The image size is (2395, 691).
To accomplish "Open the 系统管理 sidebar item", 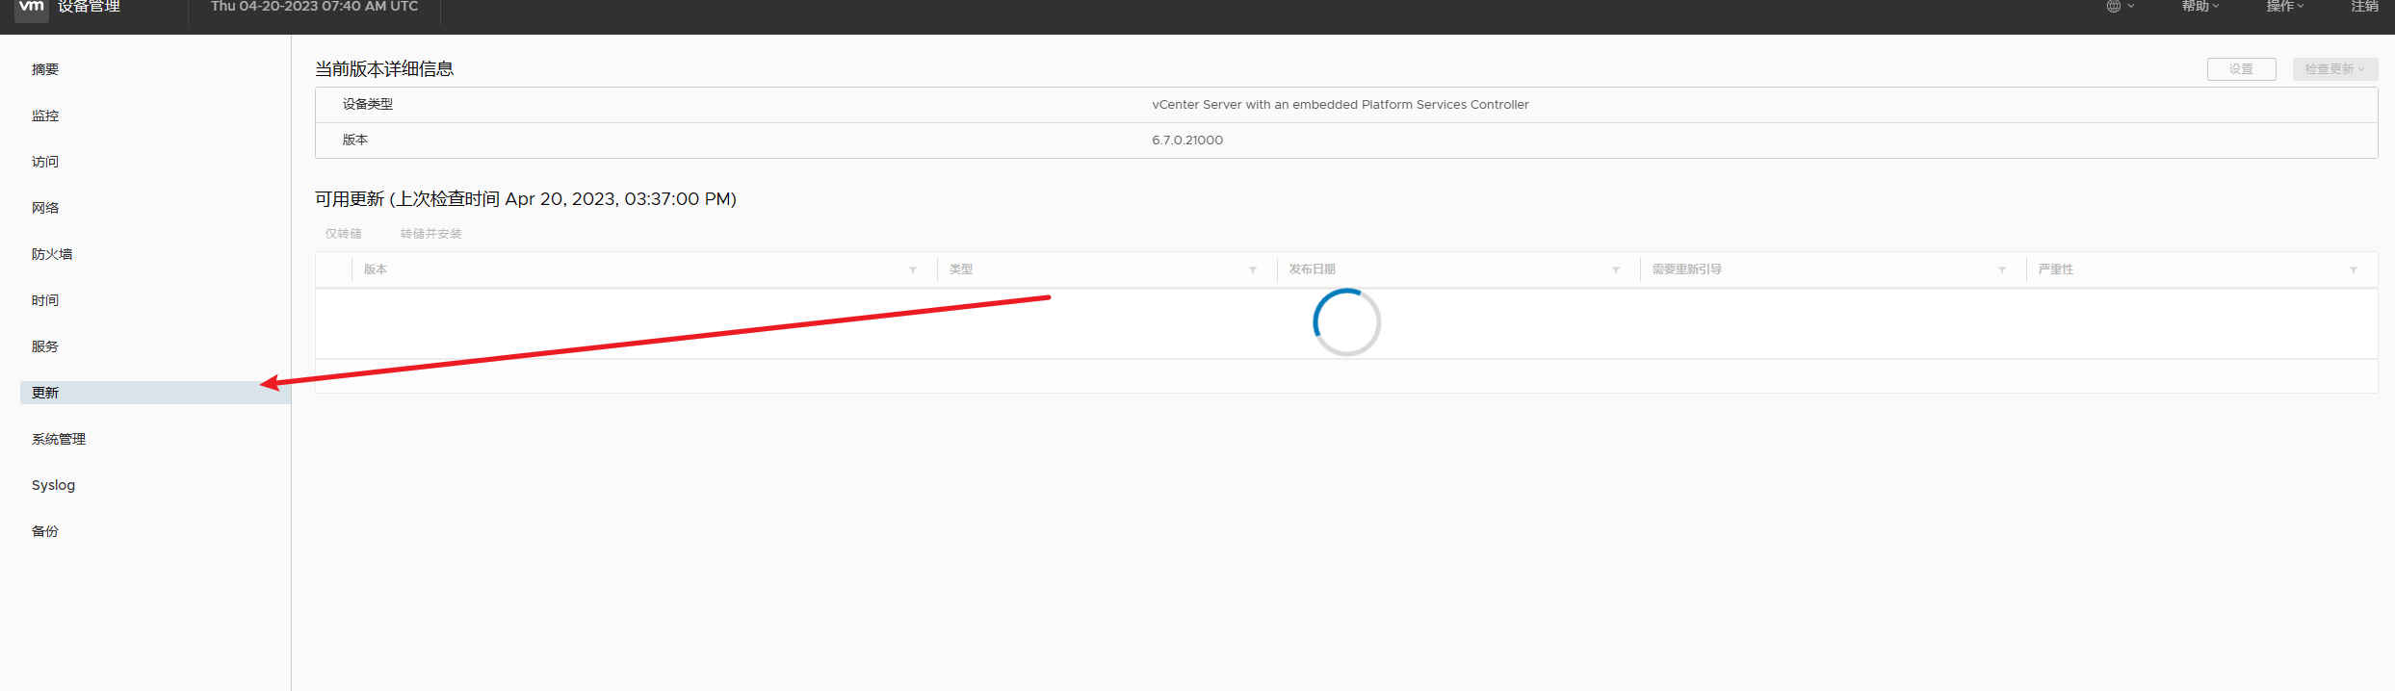I will point(59,439).
